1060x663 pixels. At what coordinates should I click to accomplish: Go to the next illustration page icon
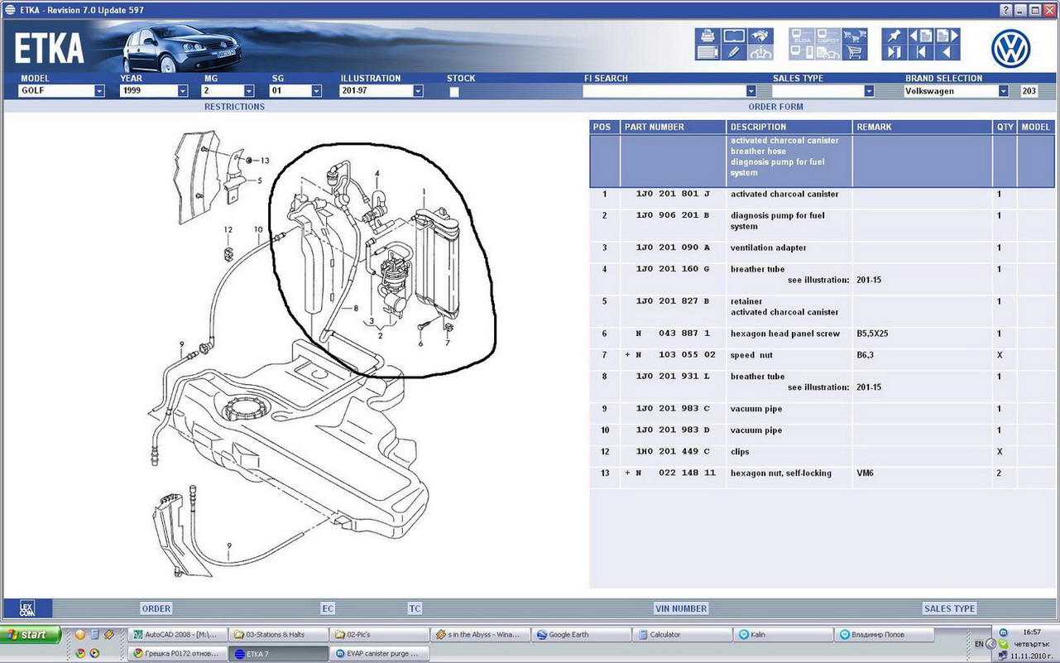tap(947, 36)
